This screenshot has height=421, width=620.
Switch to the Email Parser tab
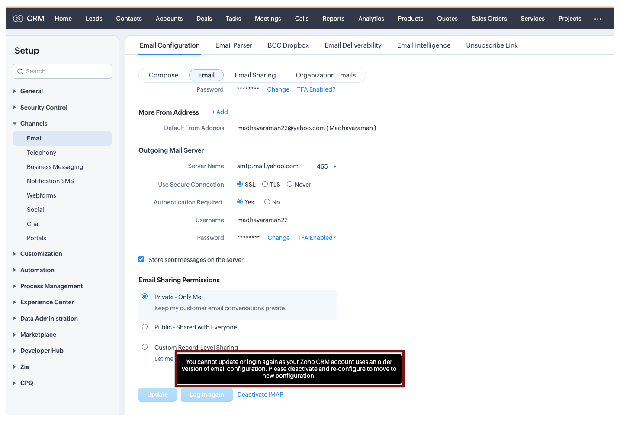[x=234, y=45]
